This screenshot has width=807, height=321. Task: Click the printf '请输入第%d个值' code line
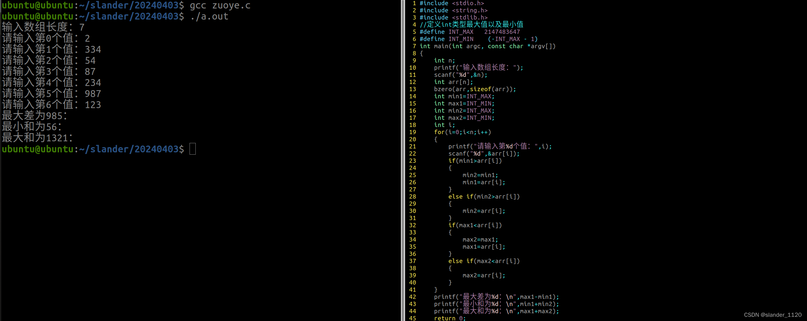tap(500, 146)
